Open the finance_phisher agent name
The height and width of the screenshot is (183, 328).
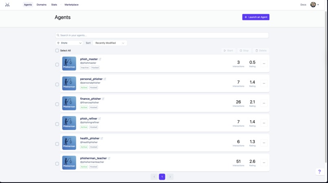click(90, 99)
